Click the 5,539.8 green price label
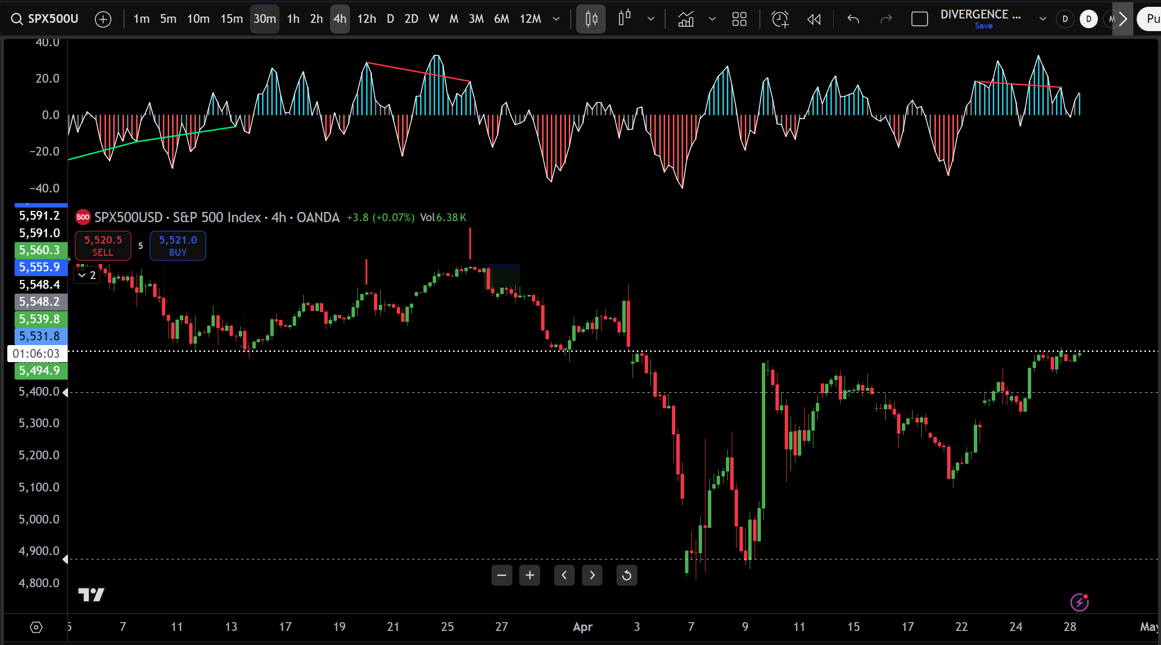Screen dimensions: 1161x645 pos(41,319)
